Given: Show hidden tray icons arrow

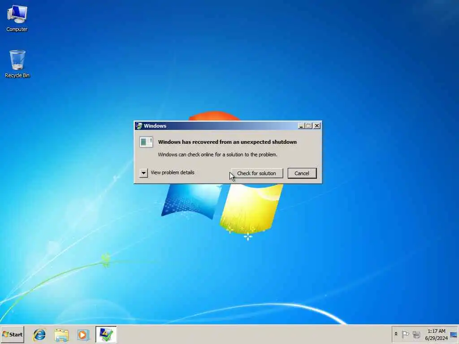Looking at the screenshot, I should pyautogui.click(x=396, y=334).
